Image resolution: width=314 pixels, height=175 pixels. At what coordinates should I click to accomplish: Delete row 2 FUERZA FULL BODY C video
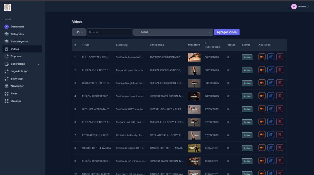click(280, 70)
